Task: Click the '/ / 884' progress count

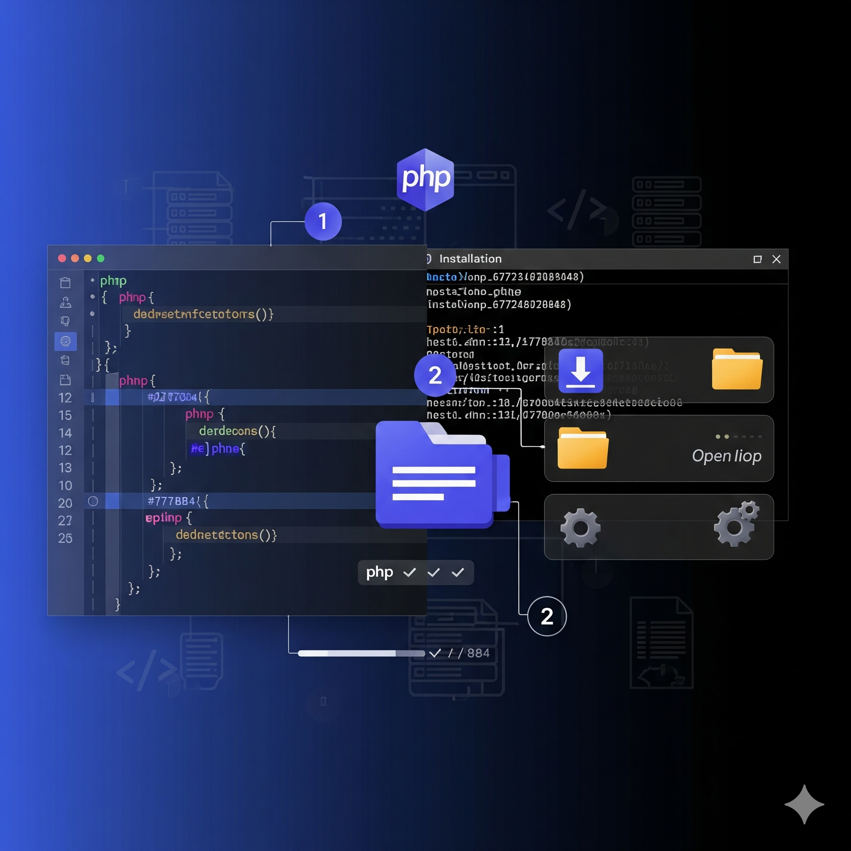Action: 469,653
